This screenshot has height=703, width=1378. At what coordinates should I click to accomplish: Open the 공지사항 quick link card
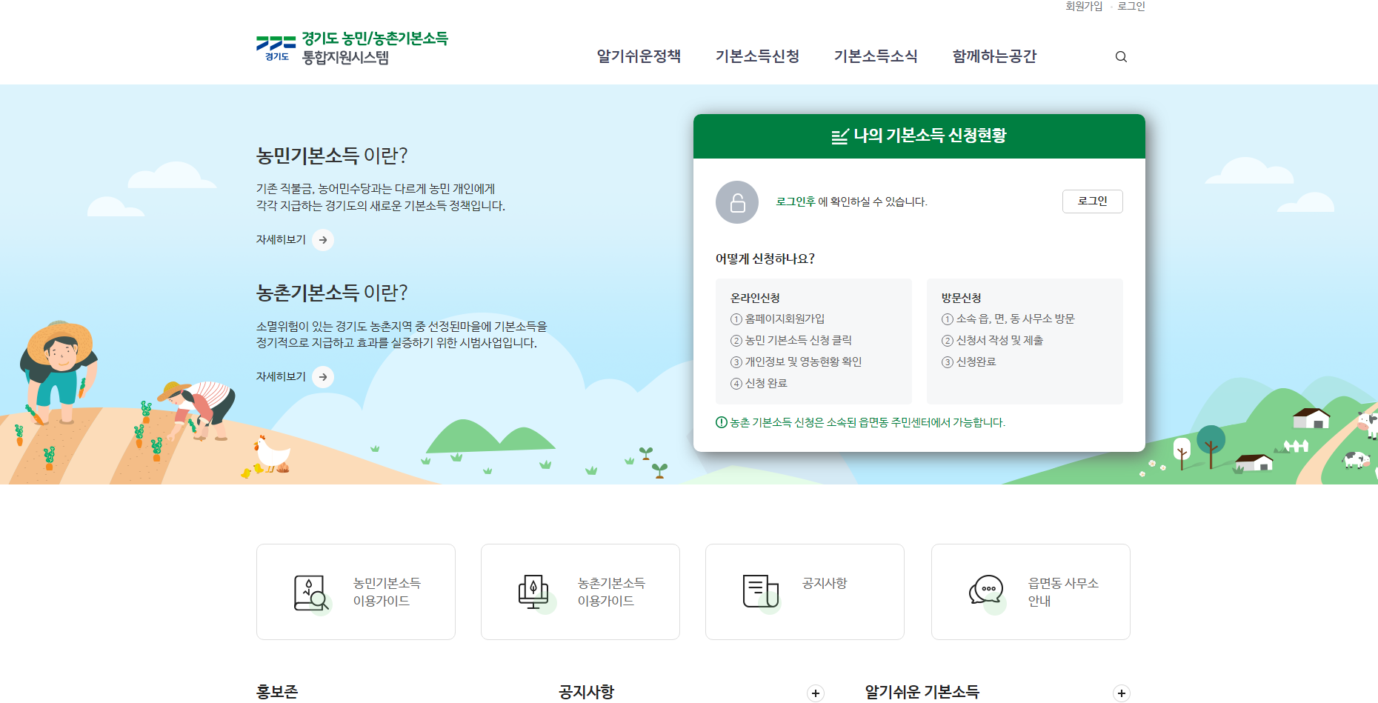[x=805, y=592]
